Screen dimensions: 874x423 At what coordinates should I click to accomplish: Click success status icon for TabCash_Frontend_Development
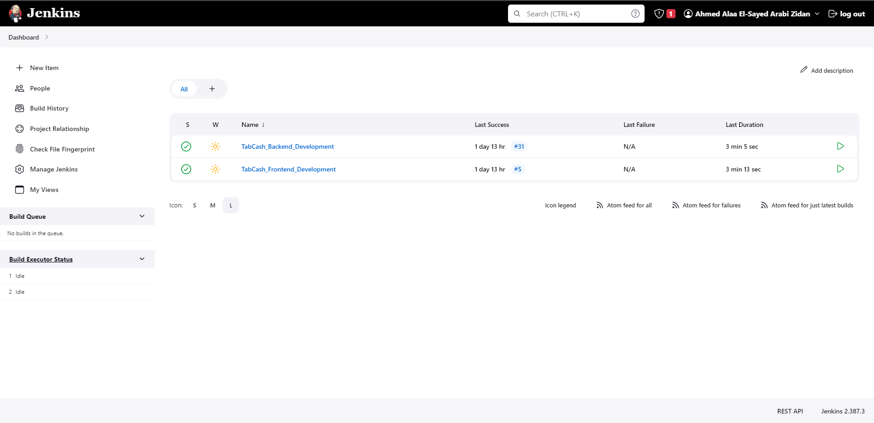point(186,169)
